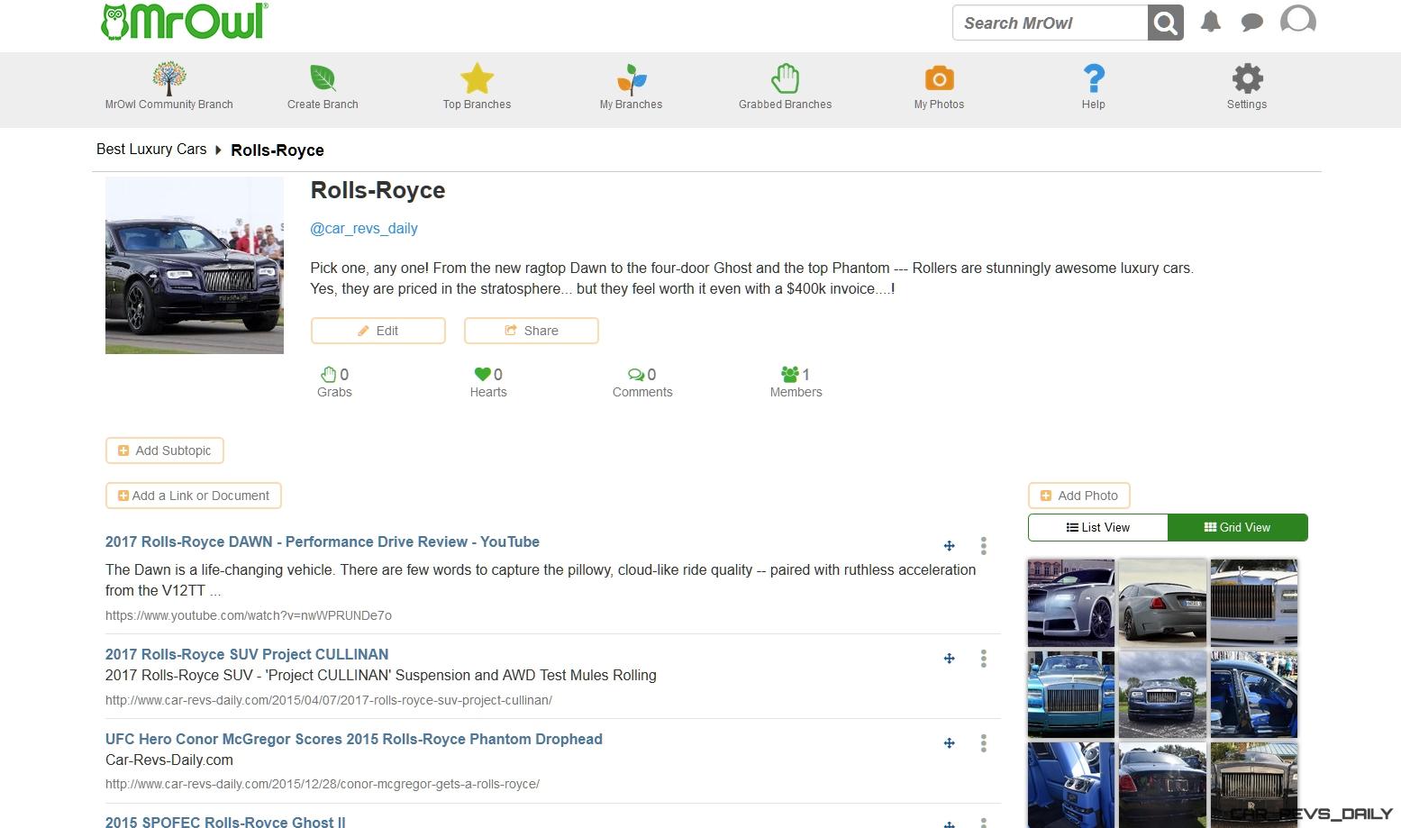Click Add Subtopic button
1401x828 pixels.
click(x=165, y=450)
